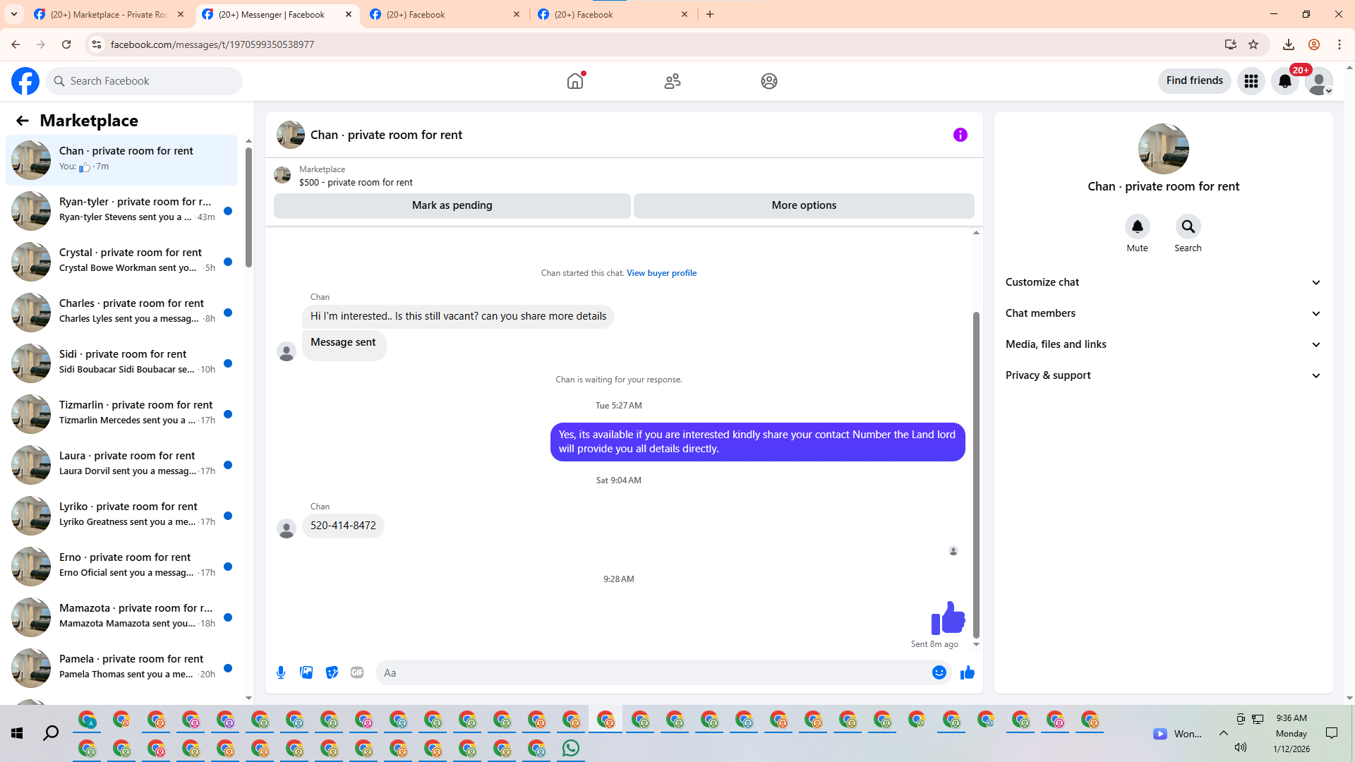1355x762 pixels.
Task: Open the GIF picker icon
Action: [357, 672]
